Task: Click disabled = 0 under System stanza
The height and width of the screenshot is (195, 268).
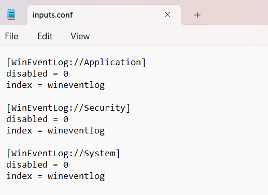Action: point(37,164)
